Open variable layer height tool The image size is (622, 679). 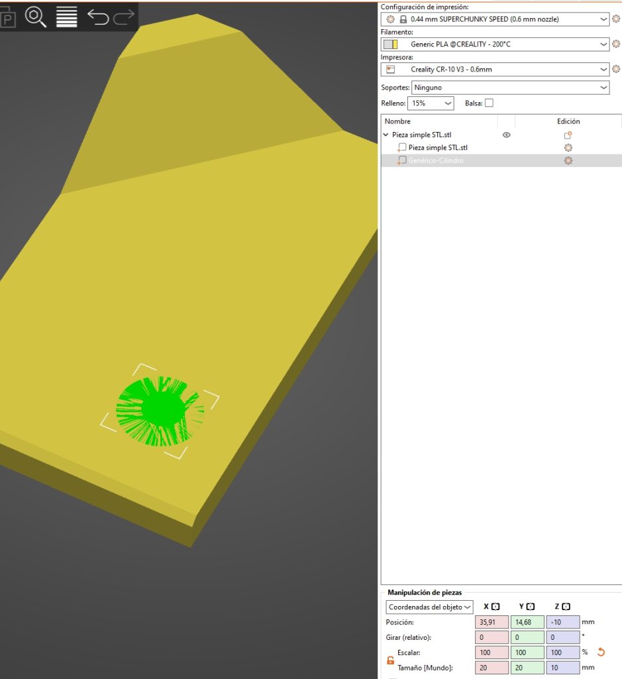pyautogui.click(x=66, y=17)
